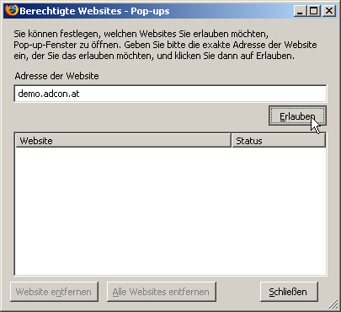Click the 'Adresse der Website' label
This screenshot has width=341, height=312.
coord(56,76)
